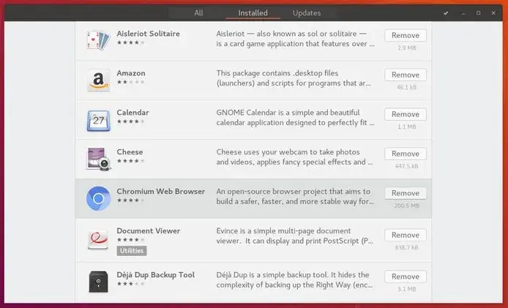Click the Amazon two-star rating
Screen dimensions: 508x308
(x=130, y=82)
